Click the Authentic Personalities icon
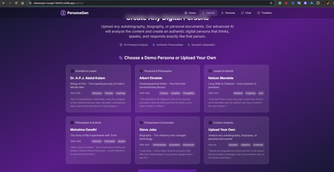The image size is (334, 172). click(154, 45)
